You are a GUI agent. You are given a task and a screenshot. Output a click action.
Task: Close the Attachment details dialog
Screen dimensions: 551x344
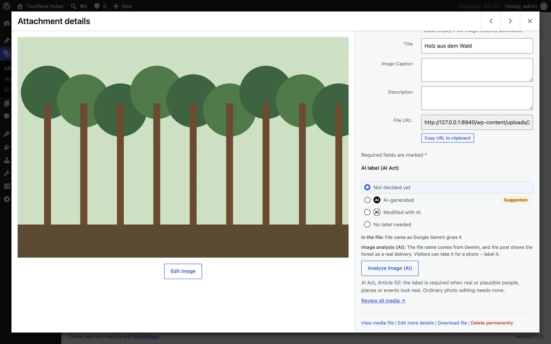click(530, 21)
